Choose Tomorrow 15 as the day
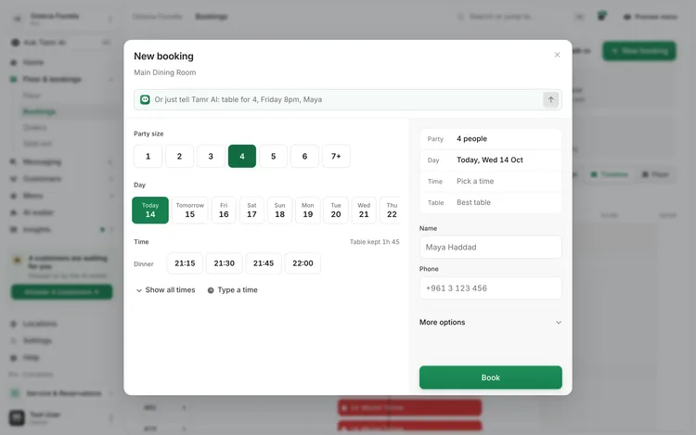 (189, 211)
